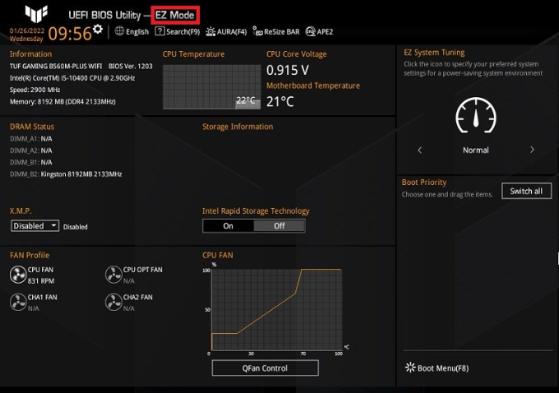Click the Switch all button

(x=526, y=191)
